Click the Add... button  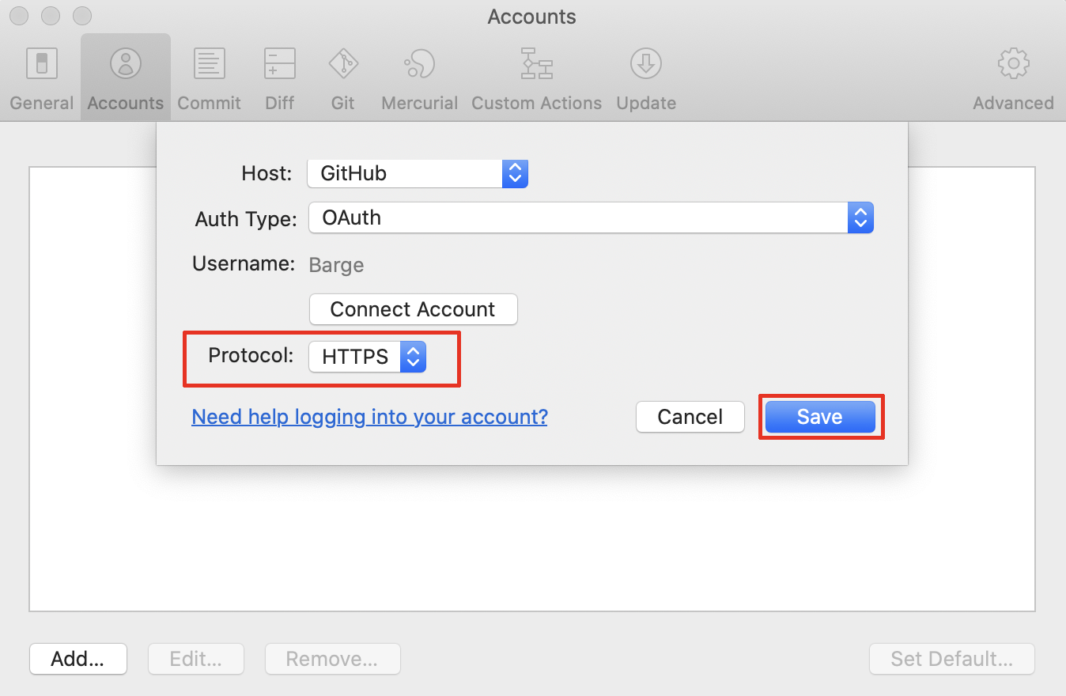[x=78, y=659]
